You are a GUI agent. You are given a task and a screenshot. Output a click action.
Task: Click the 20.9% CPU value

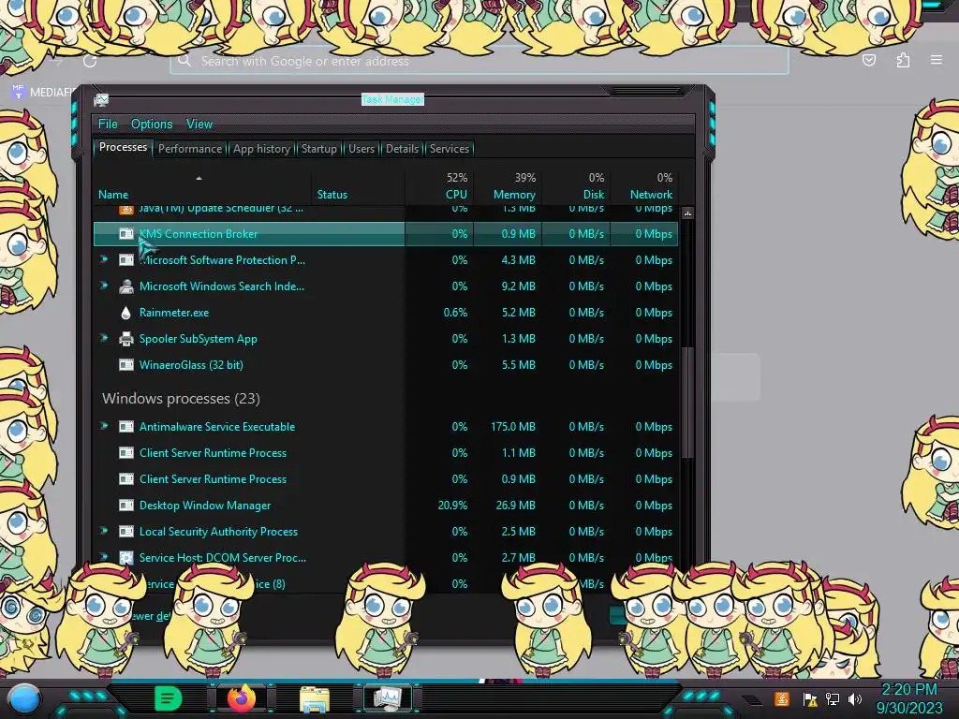452,506
